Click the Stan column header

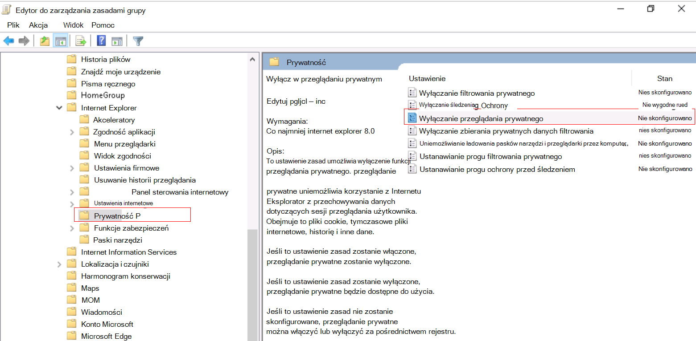(x=665, y=78)
